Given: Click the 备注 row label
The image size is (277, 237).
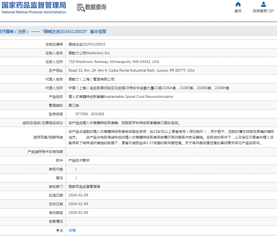Looking at the screenshot, I should [59, 178].
